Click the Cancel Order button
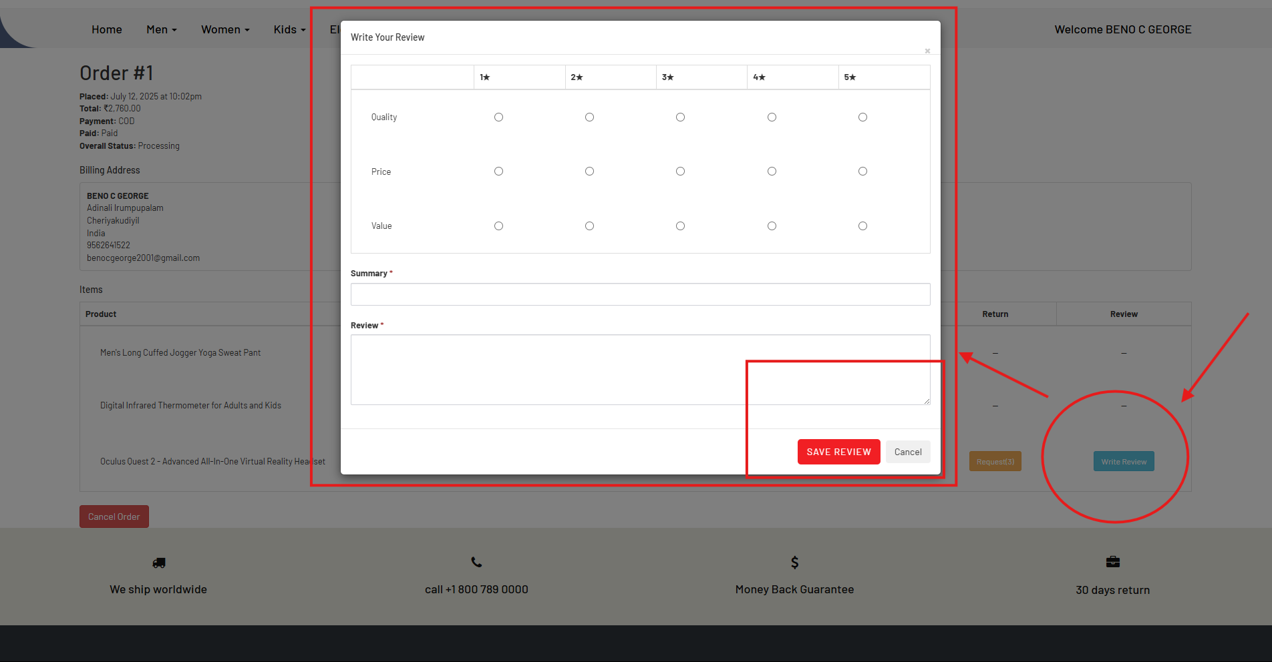Screen dimensions: 1272x662 114,517
